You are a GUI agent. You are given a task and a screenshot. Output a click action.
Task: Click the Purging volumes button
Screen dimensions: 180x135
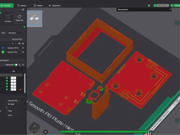[x=17, y=39]
